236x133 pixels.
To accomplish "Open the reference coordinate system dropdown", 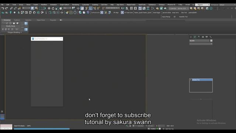I will [x=67, y=8].
